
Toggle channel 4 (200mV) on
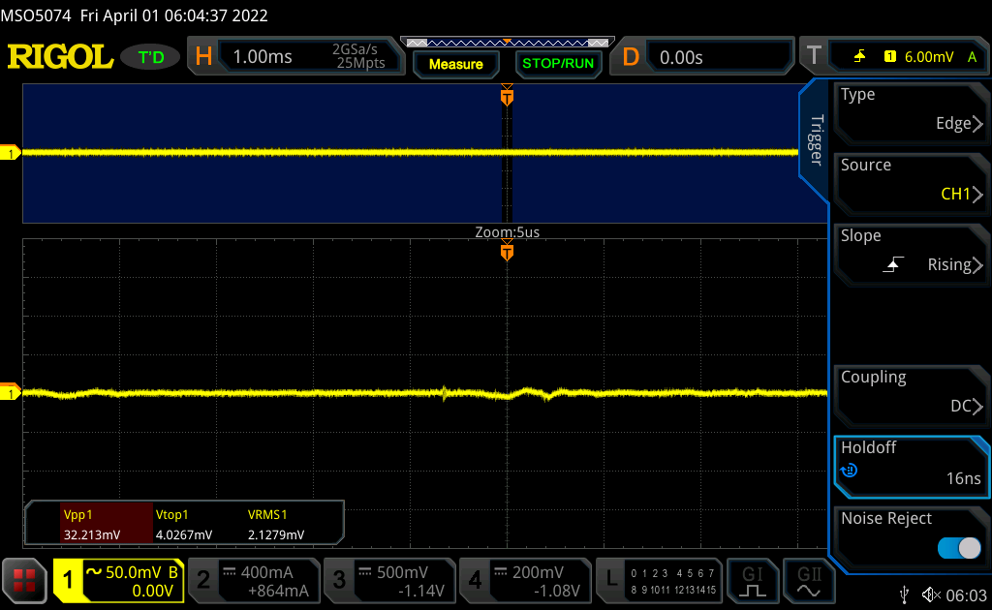[x=475, y=580]
